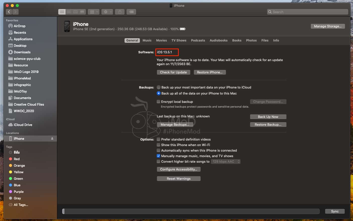Open the Action gear dropdown menu
The height and width of the screenshot is (221, 353).
pos(107,12)
